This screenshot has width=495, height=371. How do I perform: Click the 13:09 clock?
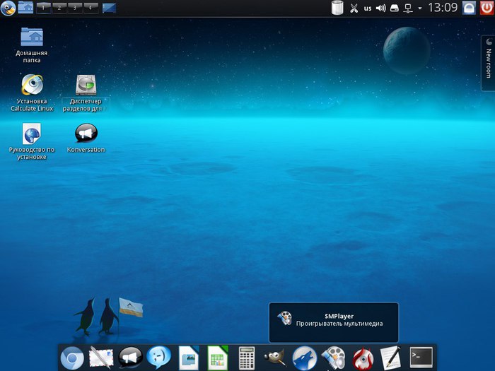pos(443,8)
